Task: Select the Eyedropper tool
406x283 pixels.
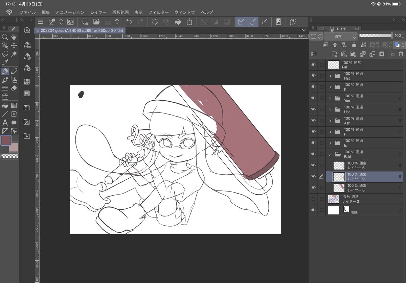Action: pos(5,62)
